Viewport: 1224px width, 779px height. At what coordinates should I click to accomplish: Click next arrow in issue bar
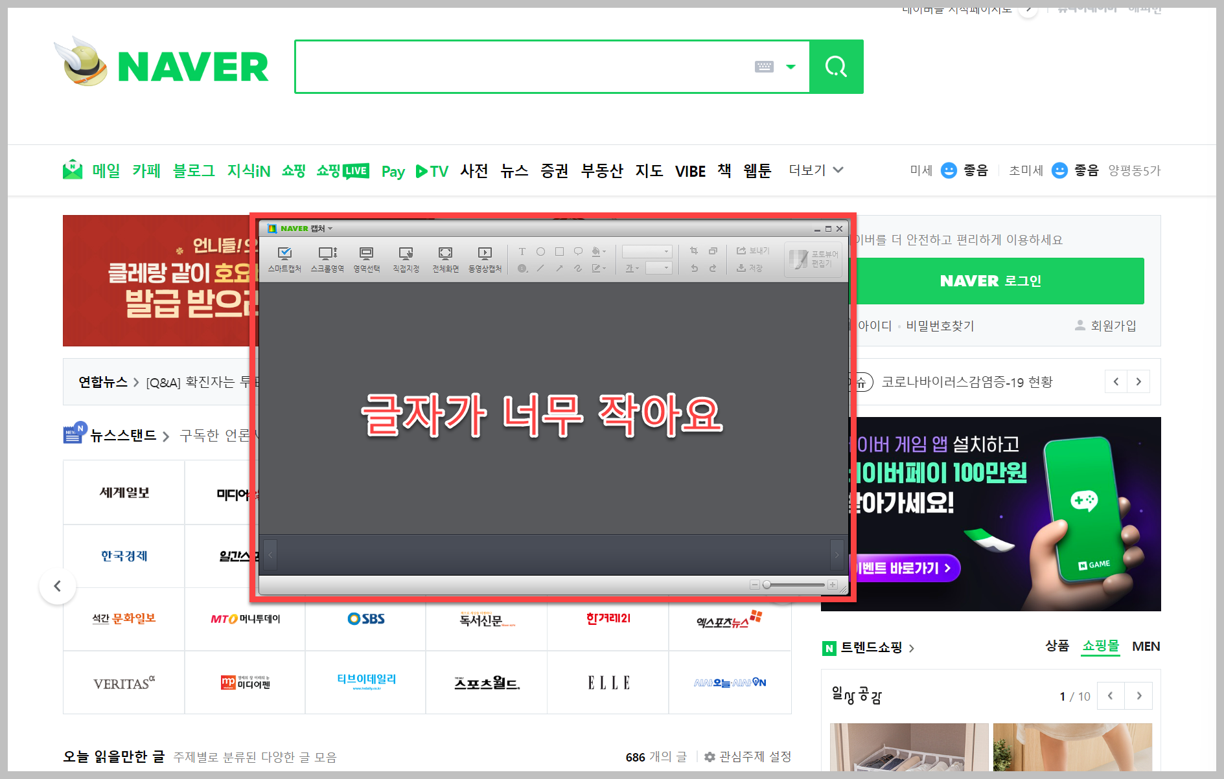pos(1138,381)
